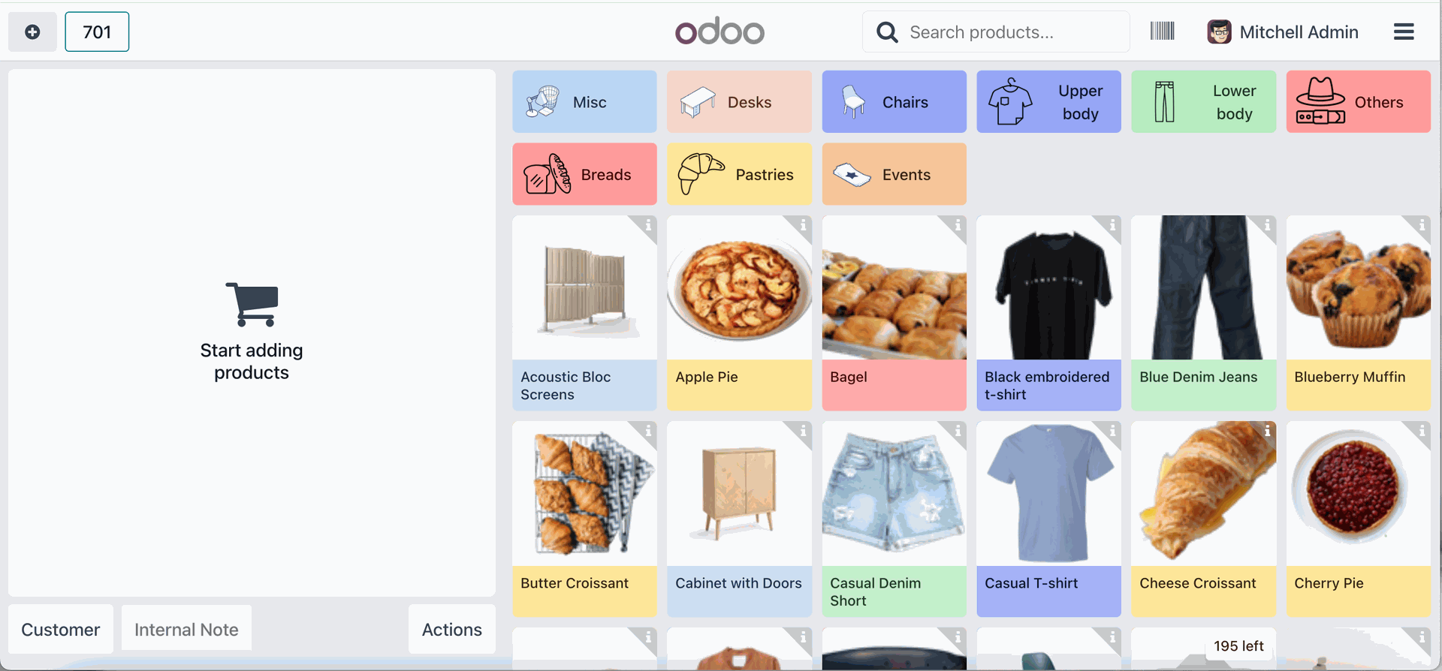
Task: Click the Internal Note button
Action: (186, 629)
